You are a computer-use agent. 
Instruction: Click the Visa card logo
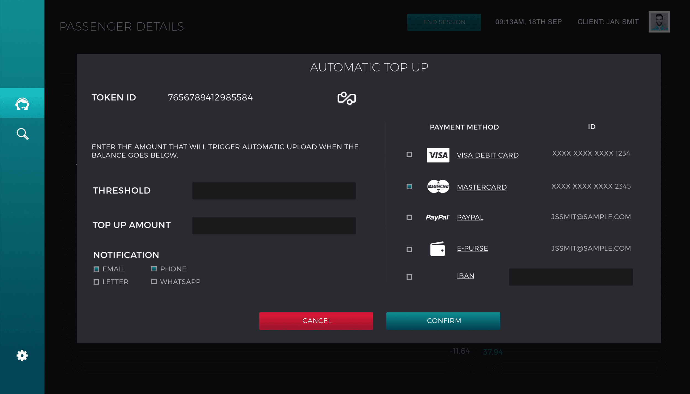click(438, 155)
